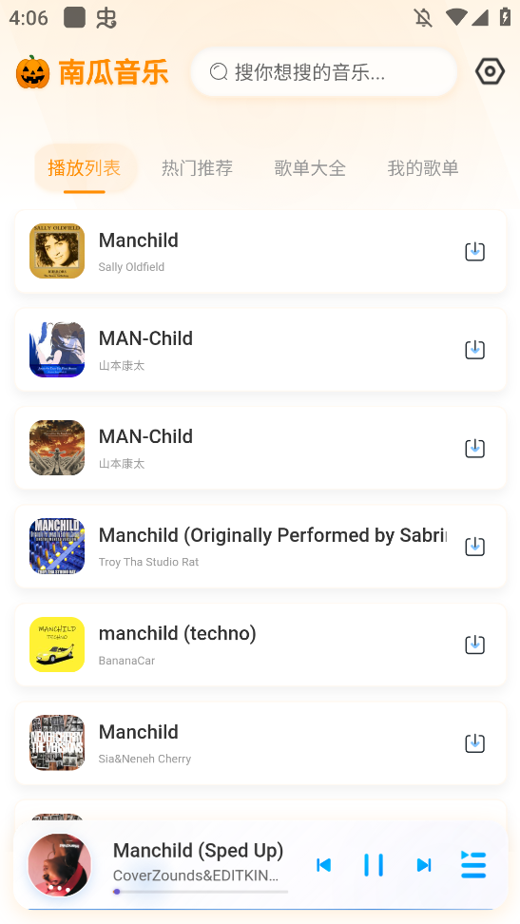Seek within the playback progress bar
This screenshot has width=520, height=924.
(x=201, y=892)
